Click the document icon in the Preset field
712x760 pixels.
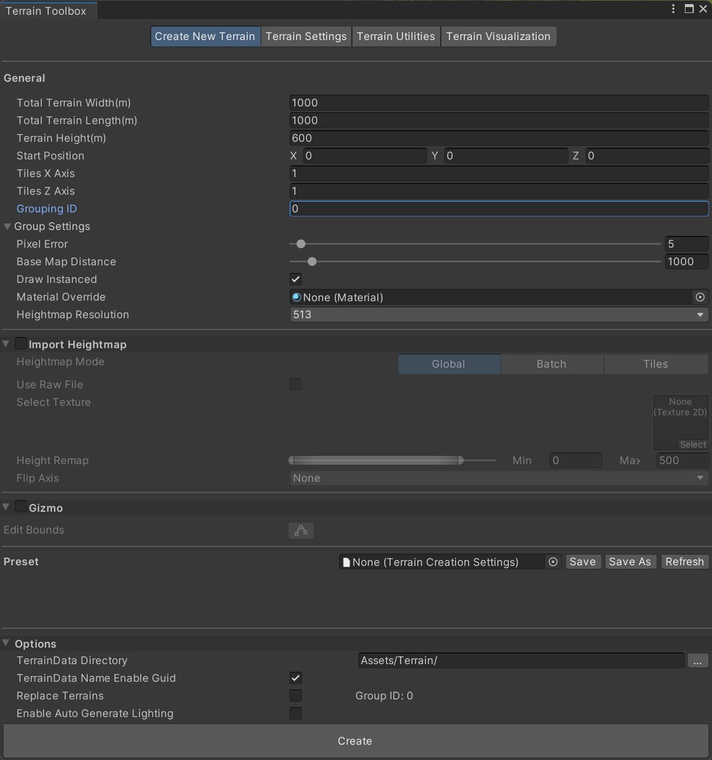coord(347,562)
